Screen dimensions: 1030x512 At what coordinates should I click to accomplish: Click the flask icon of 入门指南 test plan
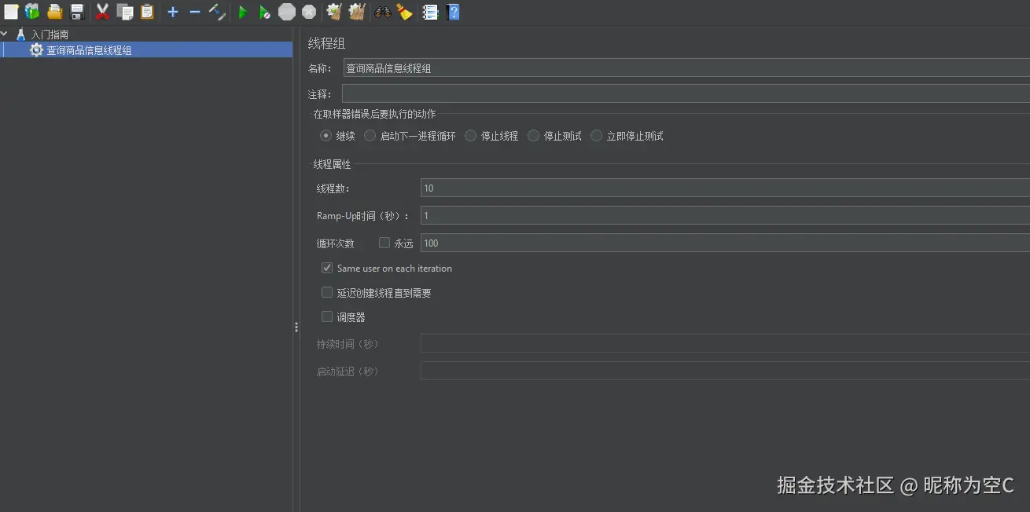[x=21, y=35]
